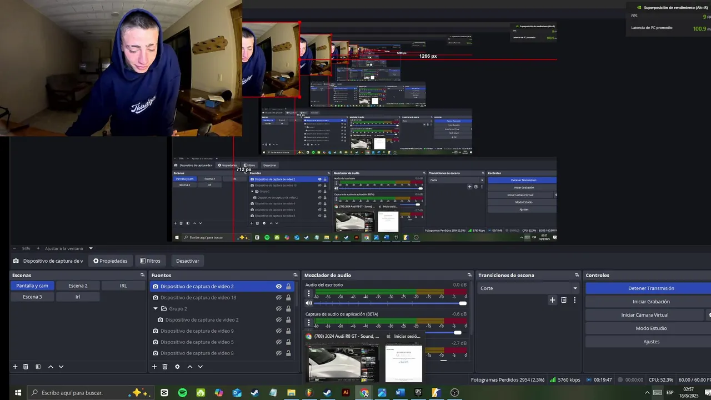Open the Filtros button for the source
This screenshot has height=400, width=711.
coord(151,261)
